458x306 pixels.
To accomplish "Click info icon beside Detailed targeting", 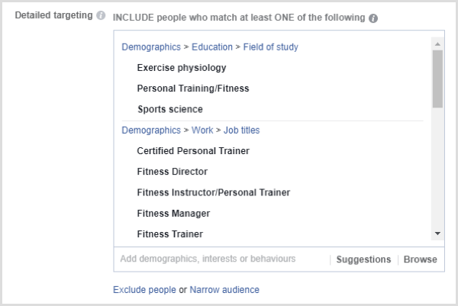I will click(x=102, y=16).
